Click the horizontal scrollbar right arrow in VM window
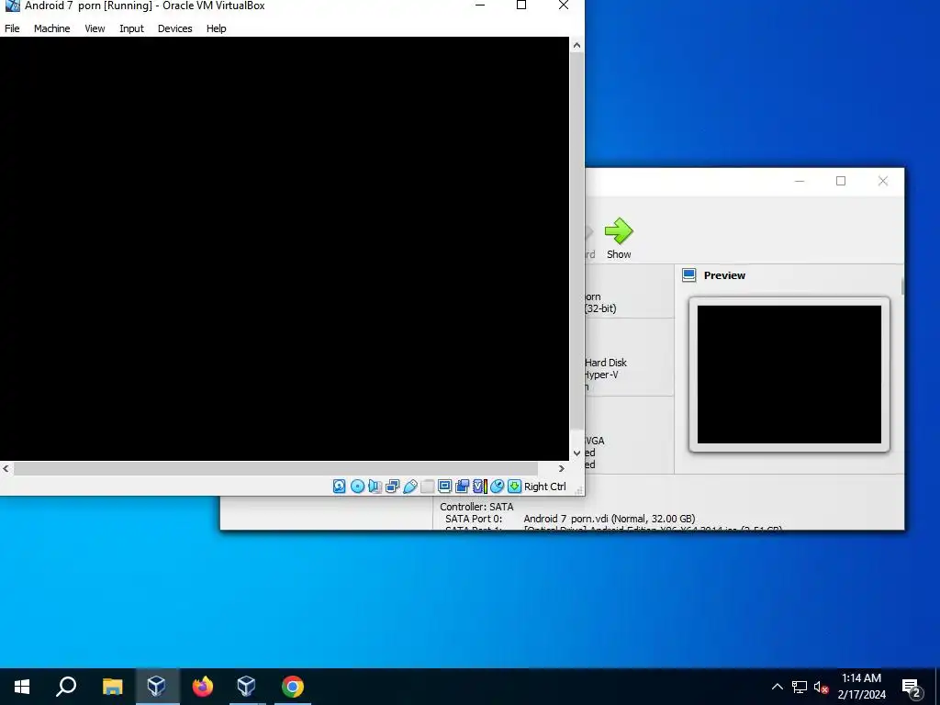940x705 pixels. pos(562,469)
